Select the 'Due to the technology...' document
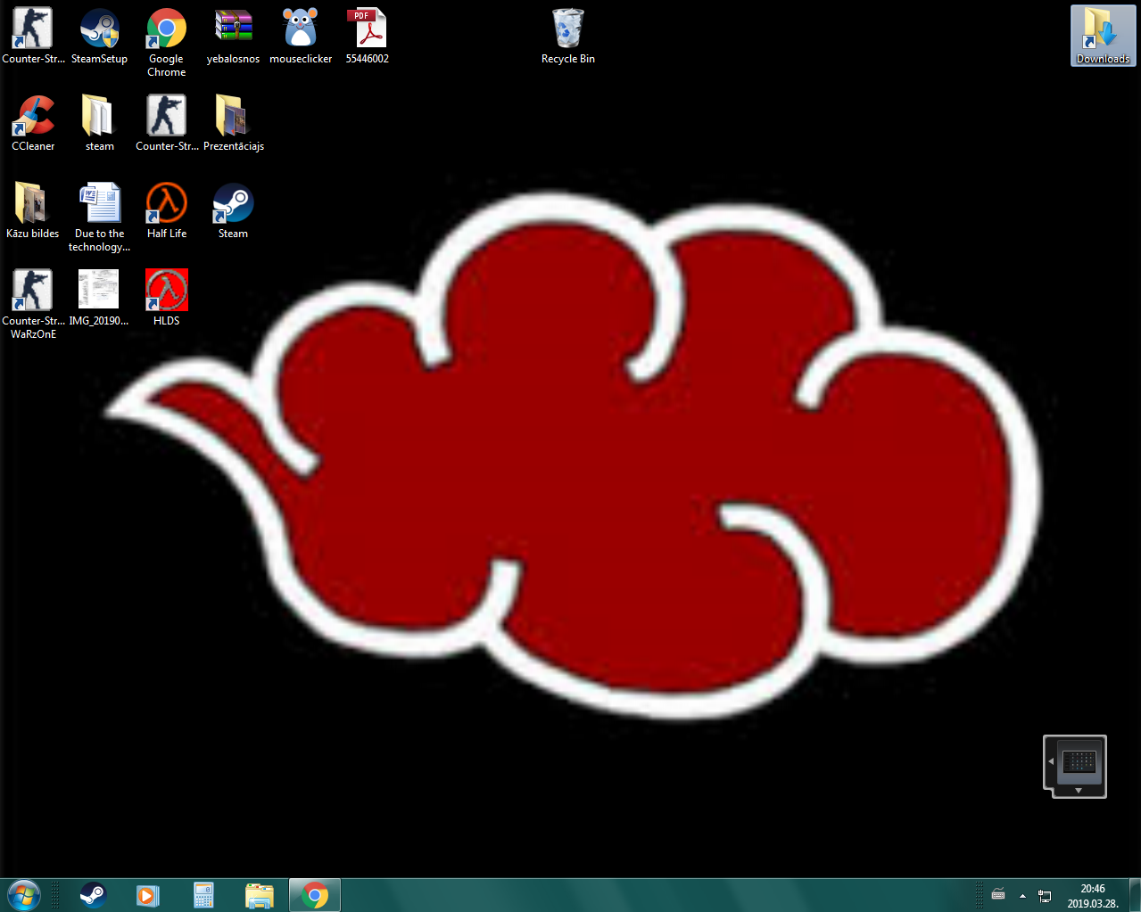 (x=100, y=218)
